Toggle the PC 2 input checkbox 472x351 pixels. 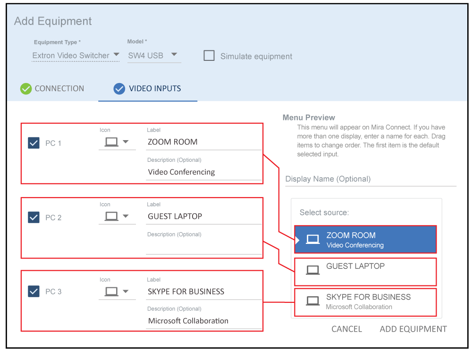(34, 217)
